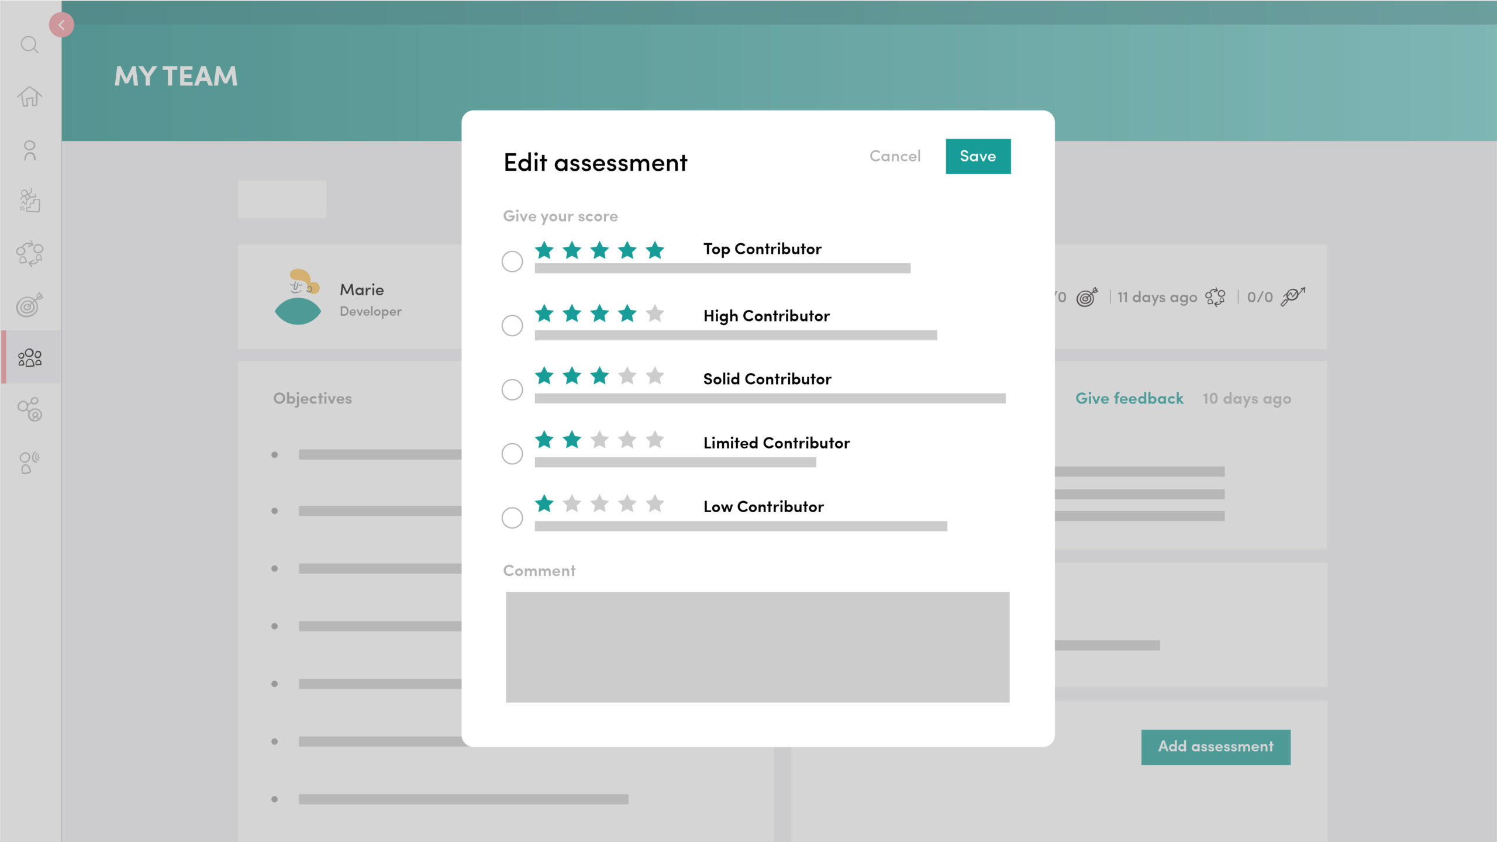Viewport: 1497px width, 842px height.
Task: Open the connected circles network icon
Action: [x=29, y=409]
